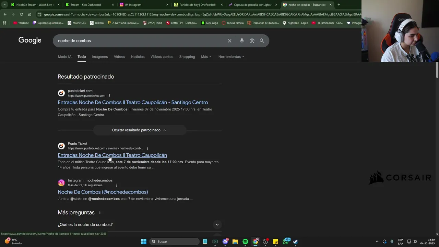Open Kick Logo bookmark

pos(210,23)
